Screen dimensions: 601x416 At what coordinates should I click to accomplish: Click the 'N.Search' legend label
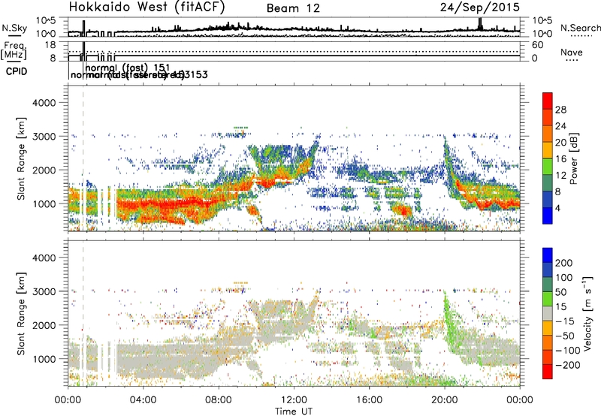[581, 28]
